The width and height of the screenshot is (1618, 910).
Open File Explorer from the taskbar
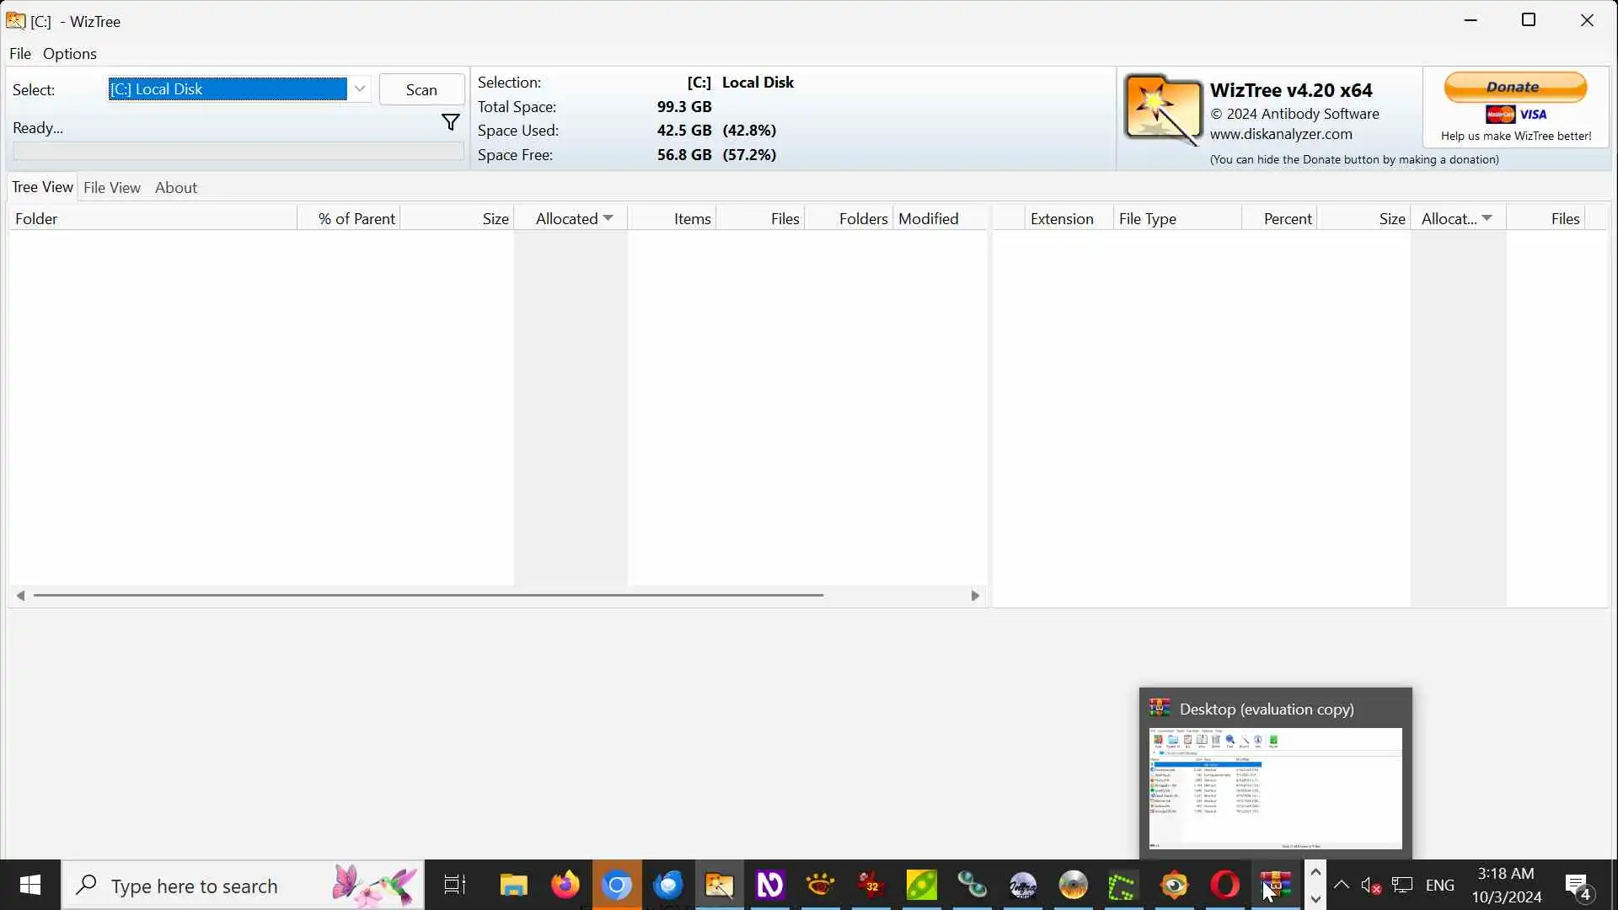(x=513, y=886)
